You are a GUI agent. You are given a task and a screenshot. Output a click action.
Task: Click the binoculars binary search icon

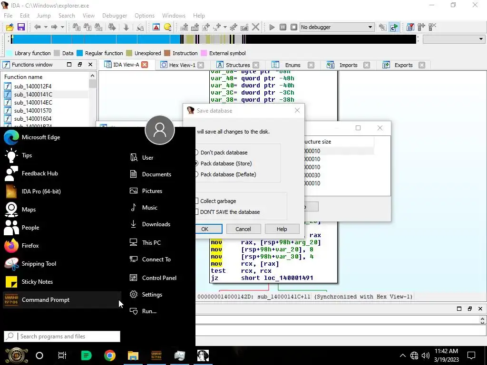click(x=98, y=27)
